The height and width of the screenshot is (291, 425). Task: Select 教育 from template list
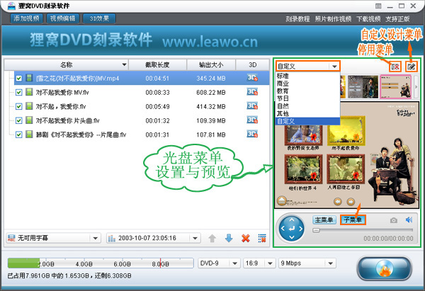coord(307,91)
